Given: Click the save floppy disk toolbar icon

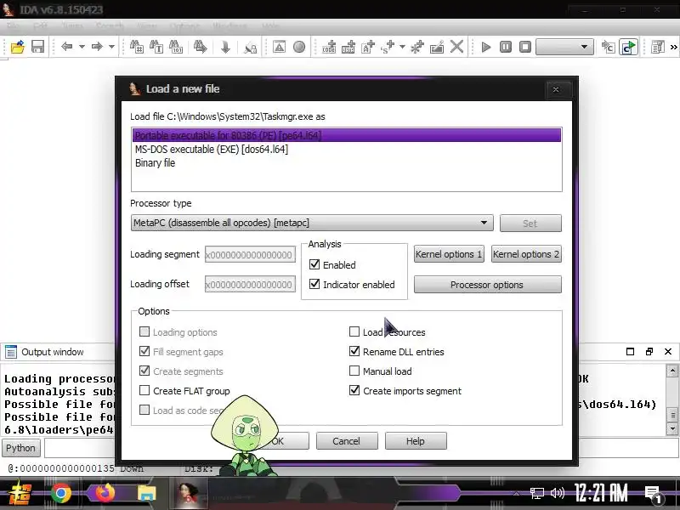Looking at the screenshot, I should (x=37, y=47).
